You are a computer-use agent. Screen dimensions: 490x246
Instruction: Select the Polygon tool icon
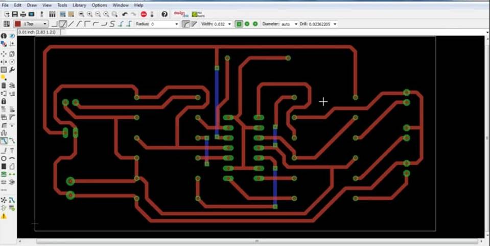tap(12, 167)
